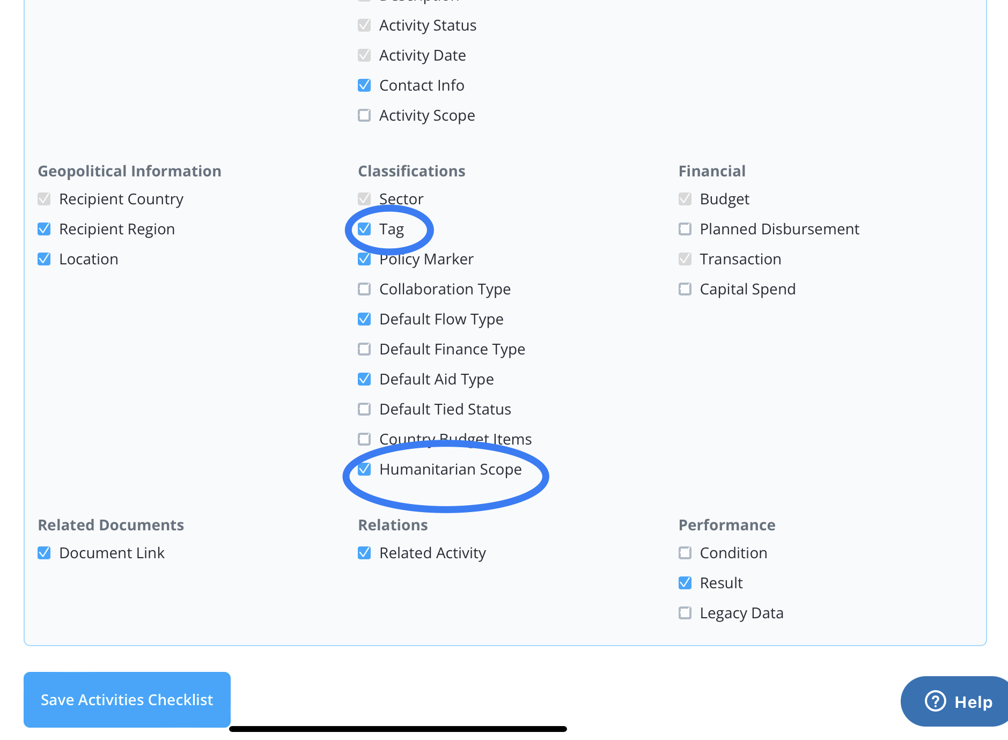The width and height of the screenshot is (1008, 740).
Task: Enable the Planned Disbursement checkbox
Action: (685, 229)
